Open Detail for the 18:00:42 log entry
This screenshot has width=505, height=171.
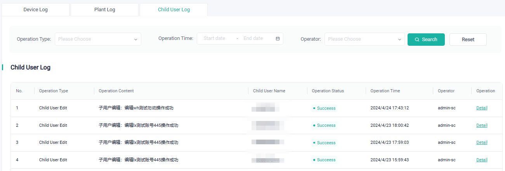click(x=482, y=125)
